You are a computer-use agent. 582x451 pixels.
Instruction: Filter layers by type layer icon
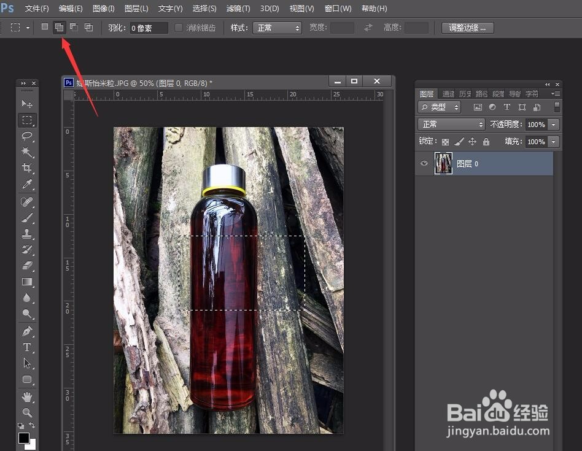[x=507, y=107]
